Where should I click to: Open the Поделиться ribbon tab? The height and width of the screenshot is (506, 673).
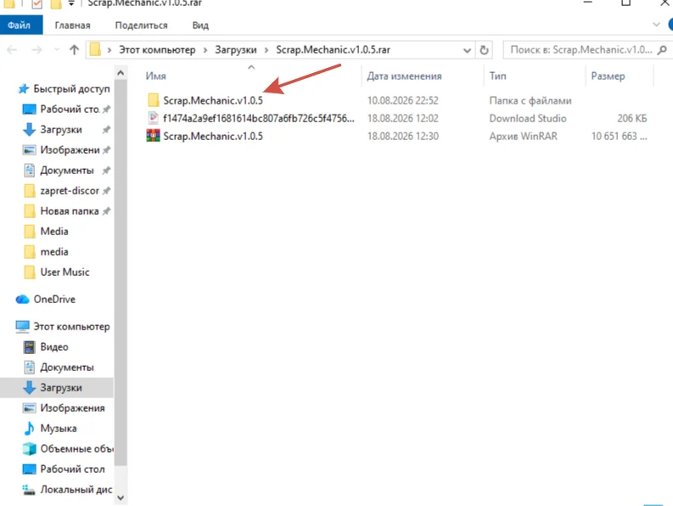(x=141, y=25)
